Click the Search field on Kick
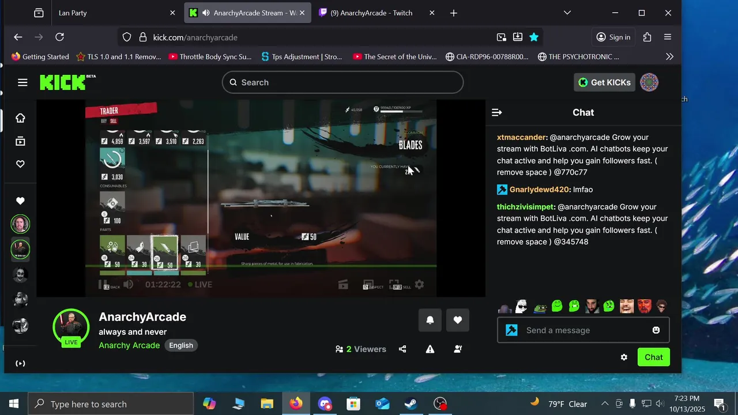The height and width of the screenshot is (415, 738). [342, 82]
